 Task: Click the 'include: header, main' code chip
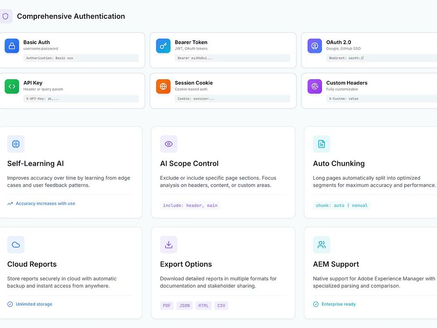tap(190, 206)
